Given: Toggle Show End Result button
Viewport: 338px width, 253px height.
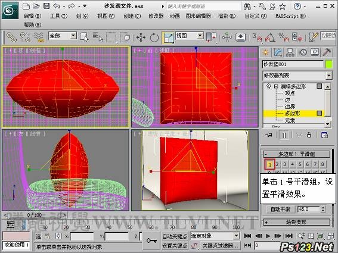Looking at the screenshot, I should pos(284,135).
